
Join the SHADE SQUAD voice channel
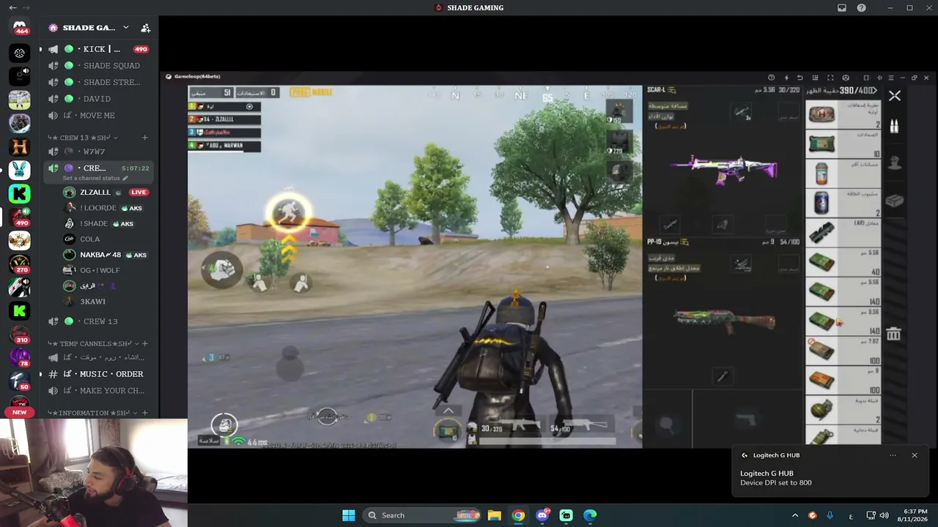(x=99, y=66)
